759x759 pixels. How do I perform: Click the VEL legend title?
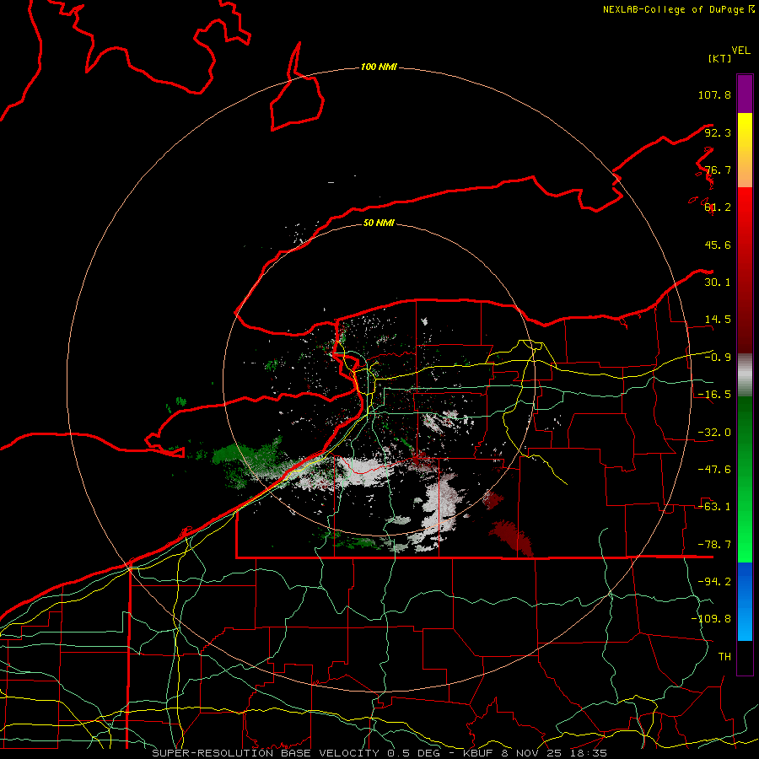point(740,51)
